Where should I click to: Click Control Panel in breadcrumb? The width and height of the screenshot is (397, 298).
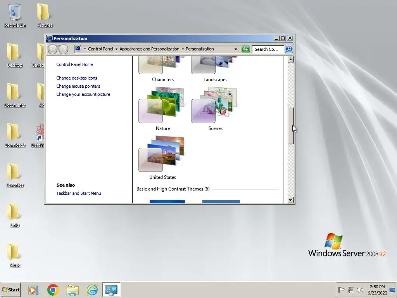[x=100, y=49]
